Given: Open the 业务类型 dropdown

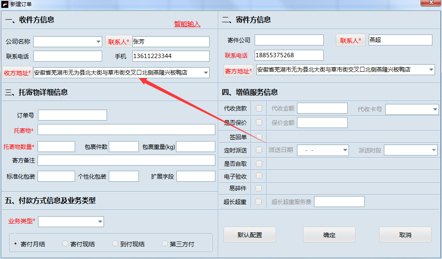Looking at the screenshot, I should pyautogui.click(x=99, y=221).
